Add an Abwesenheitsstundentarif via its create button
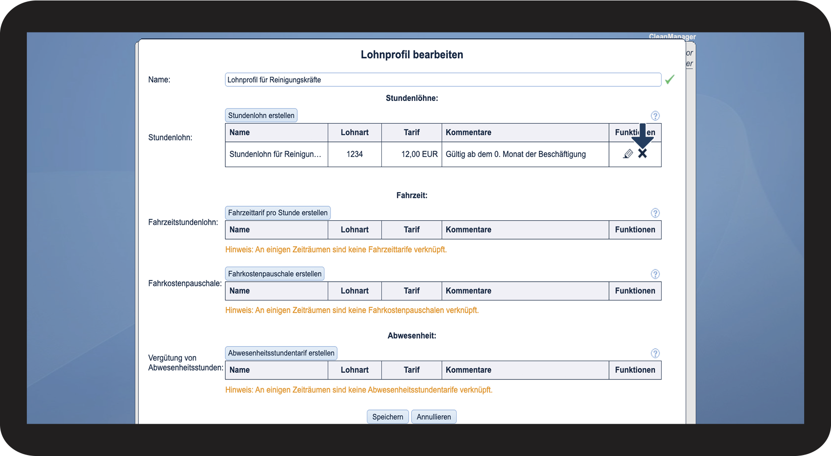The width and height of the screenshot is (831, 456). (x=281, y=353)
